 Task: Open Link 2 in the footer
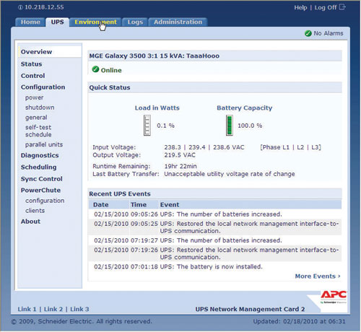53,309
